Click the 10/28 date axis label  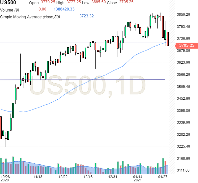pyautogui.click(x=5, y=176)
